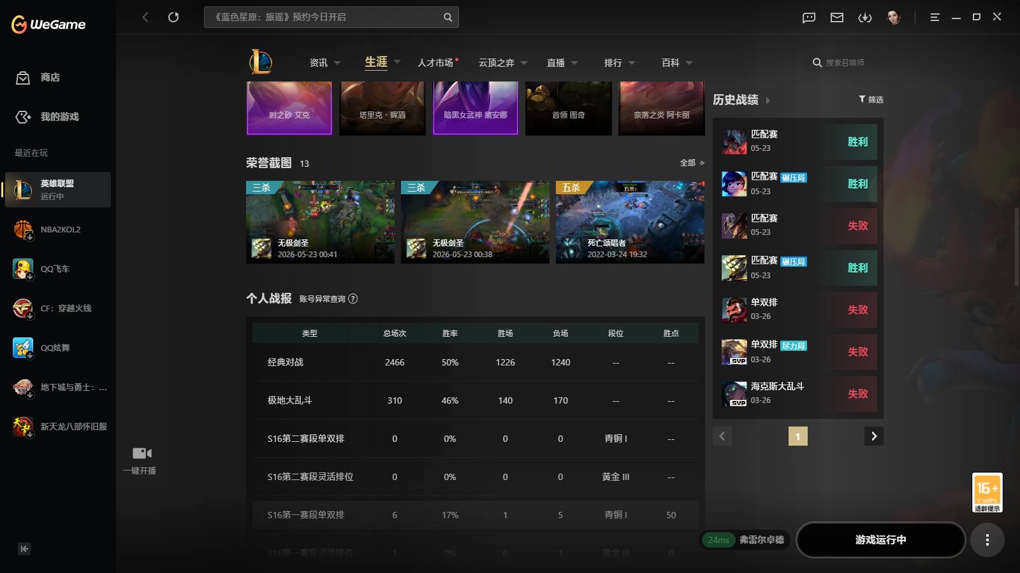Open the 奈落之炎 阿卡丽 champion card

click(x=662, y=108)
